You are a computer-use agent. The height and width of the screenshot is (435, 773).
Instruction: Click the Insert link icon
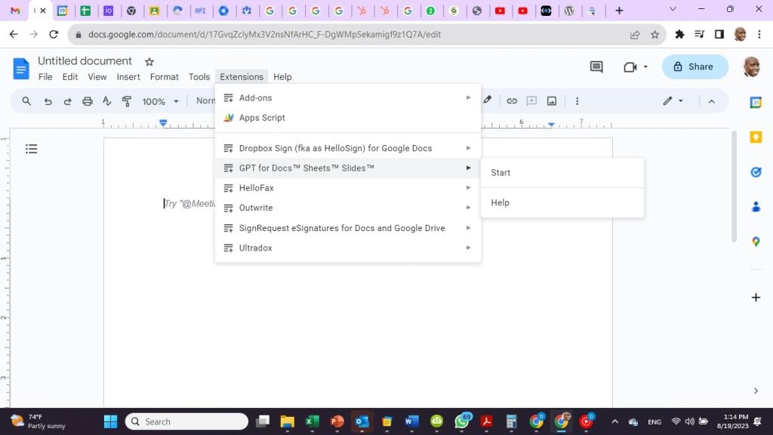click(x=512, y=101)
